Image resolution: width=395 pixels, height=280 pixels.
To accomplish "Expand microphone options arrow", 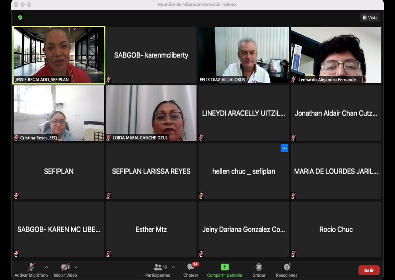I will [x=47, y=267].
